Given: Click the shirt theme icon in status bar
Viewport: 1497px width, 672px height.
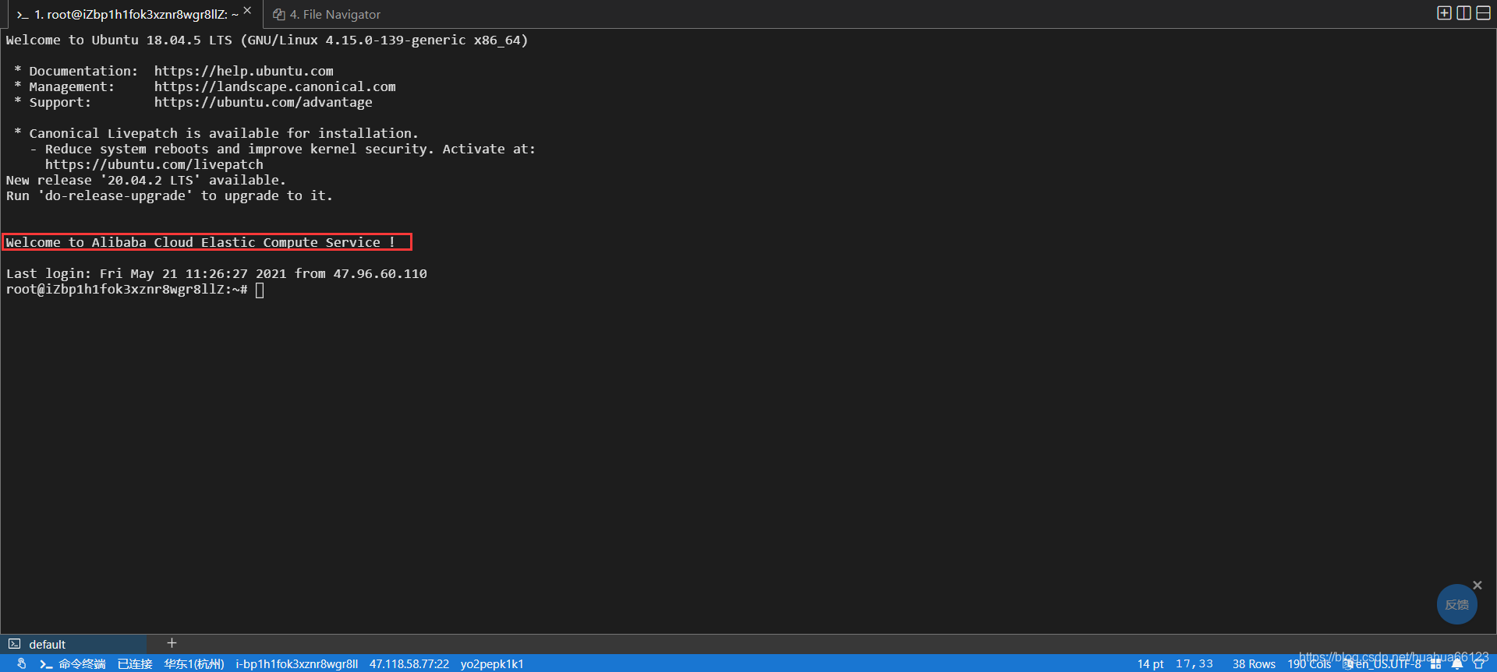Looking at the screenshot, I should pos(1478,663).
